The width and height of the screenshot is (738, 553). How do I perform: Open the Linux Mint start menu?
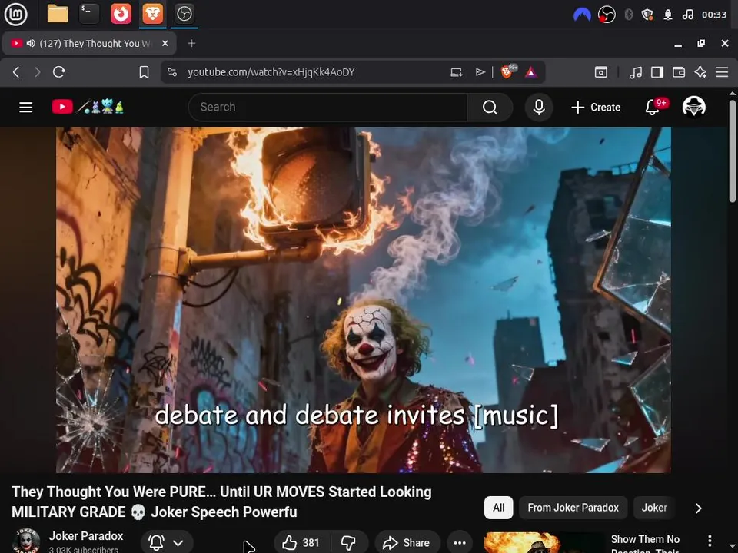click(15, 14)
